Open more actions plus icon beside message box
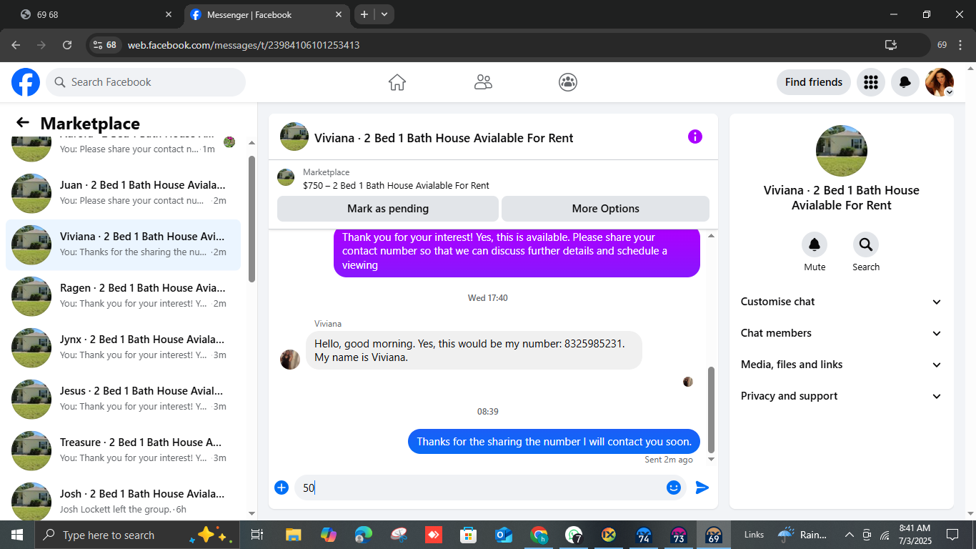The image size is (976, 549). tap(282, 488)
